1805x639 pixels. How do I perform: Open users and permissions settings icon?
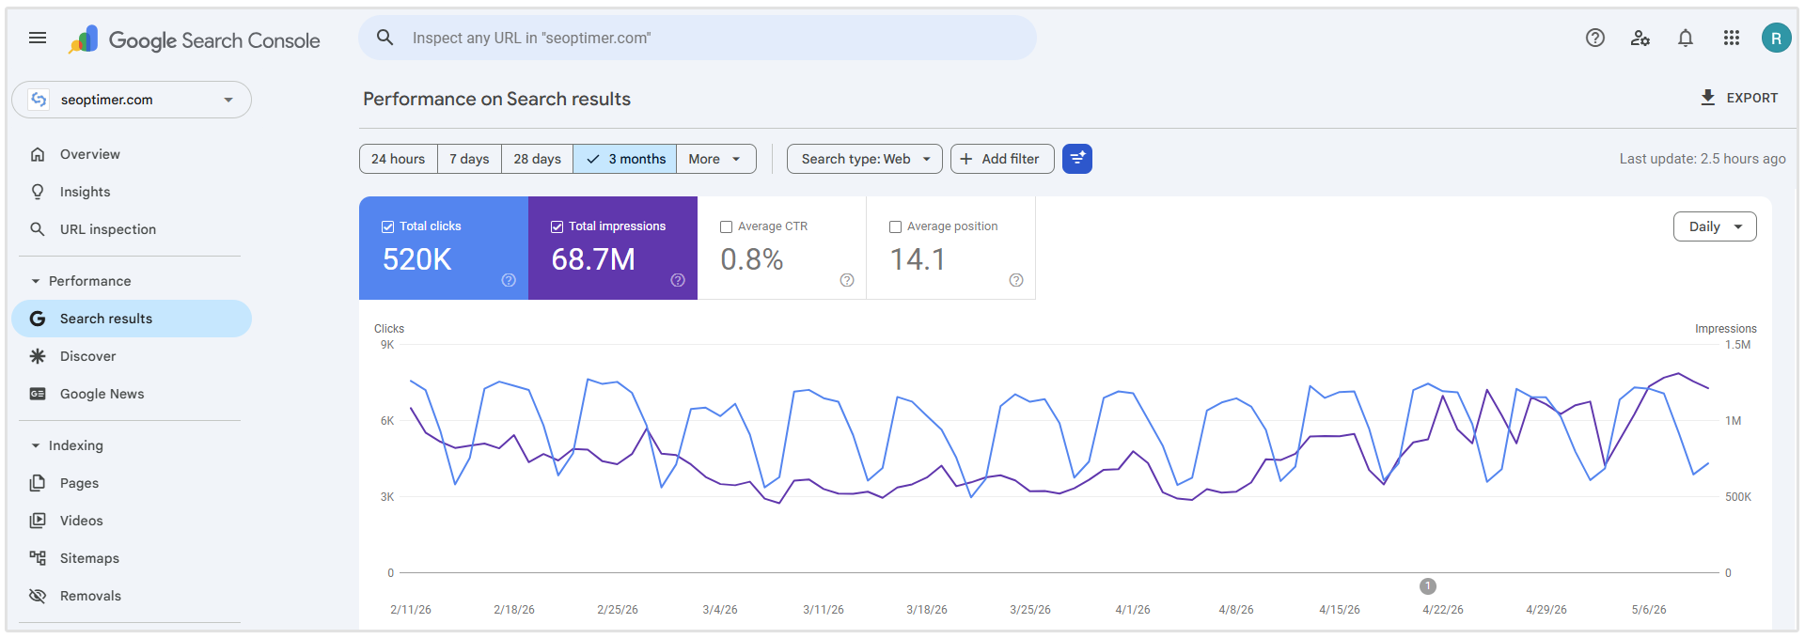point(1640,38)
